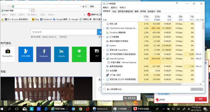The image size is (210, 112).
Task: Click the volume speaker icon in system tray
Action: [178, 109]
